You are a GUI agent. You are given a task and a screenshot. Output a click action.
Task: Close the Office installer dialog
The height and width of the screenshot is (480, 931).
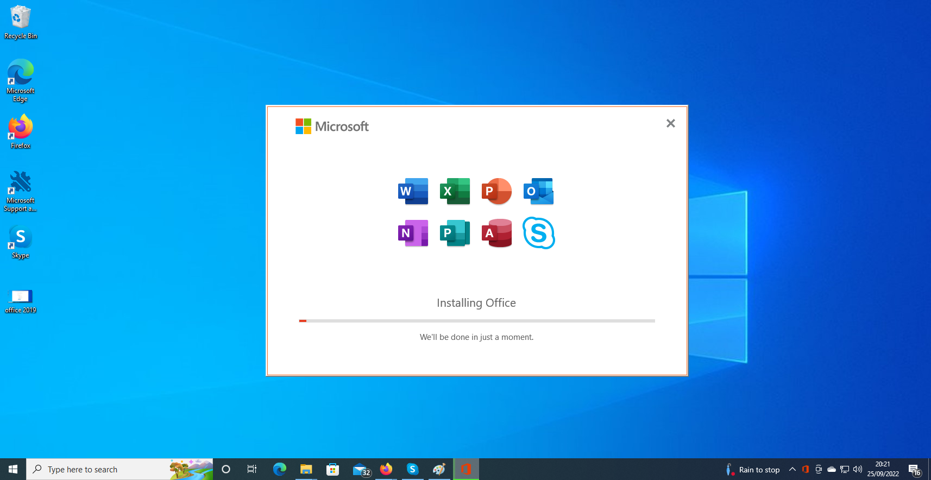670,123
